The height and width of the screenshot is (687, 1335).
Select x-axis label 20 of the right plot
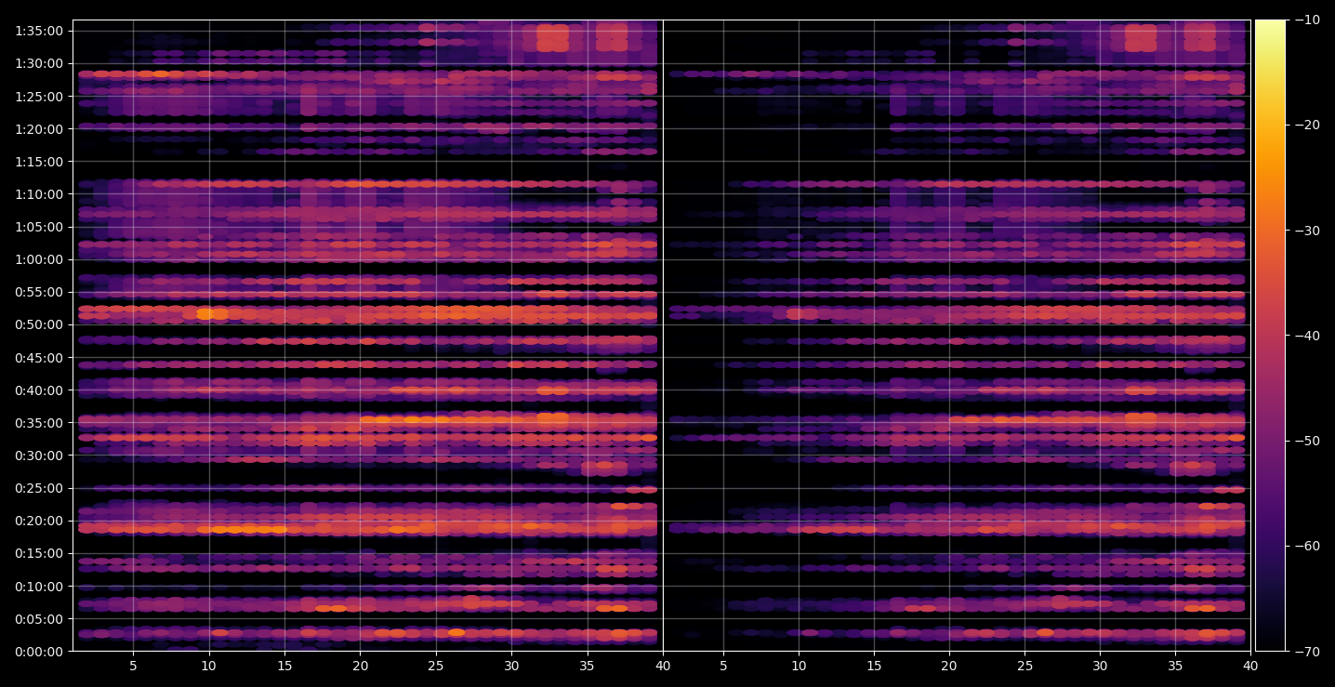tap(949, 666)
